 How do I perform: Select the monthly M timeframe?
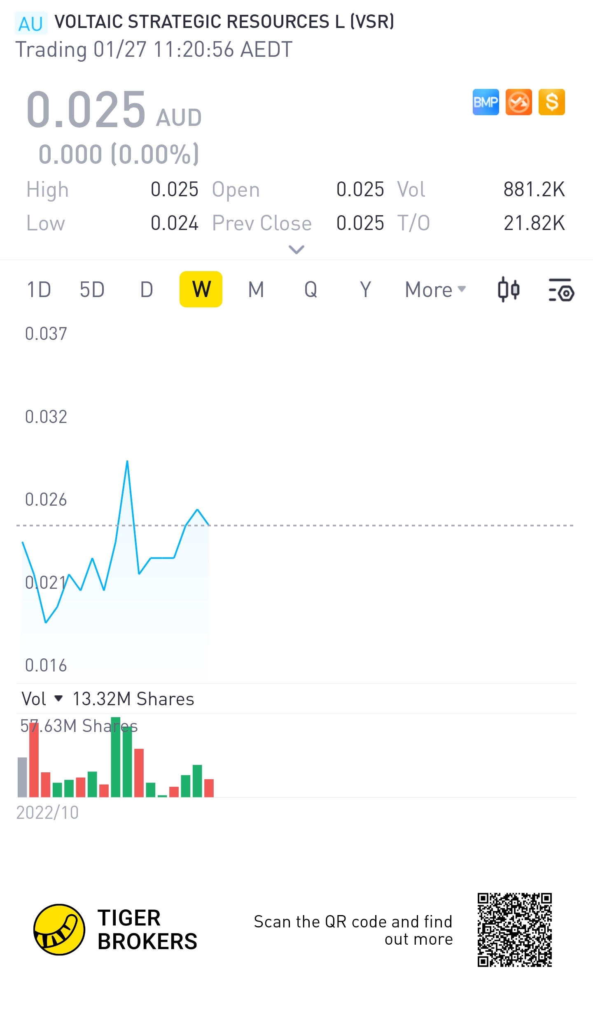[x=256, y=289]
